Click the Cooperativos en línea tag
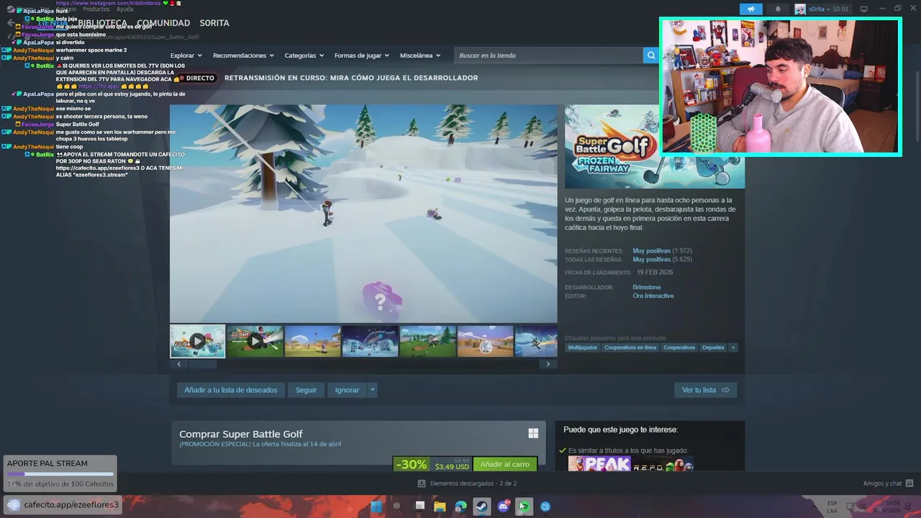 630,347
